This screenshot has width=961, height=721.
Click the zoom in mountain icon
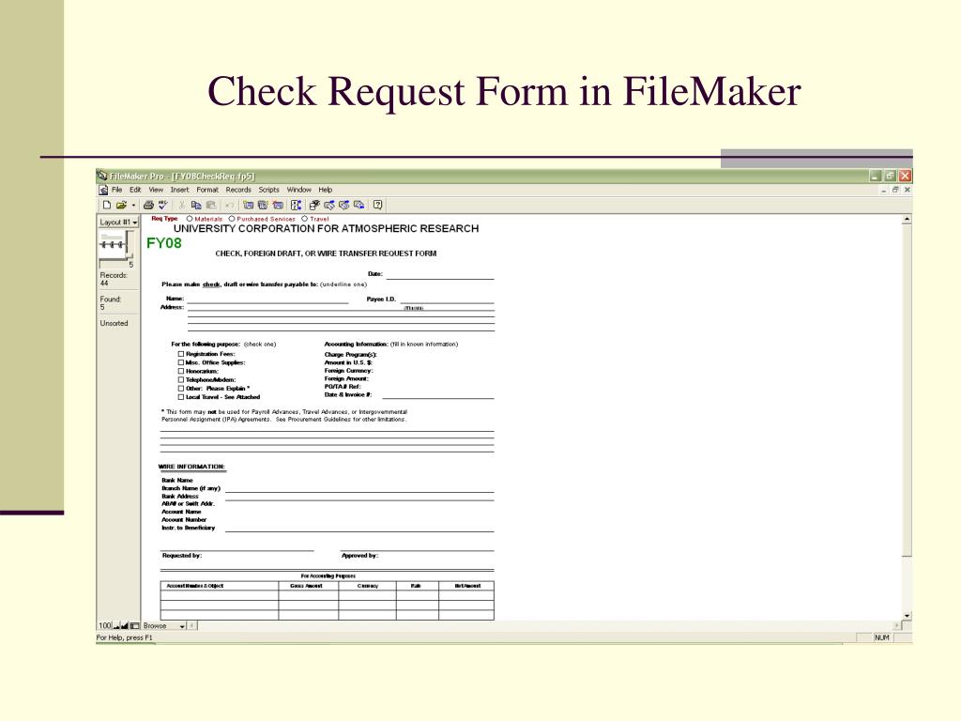(125, 626)
